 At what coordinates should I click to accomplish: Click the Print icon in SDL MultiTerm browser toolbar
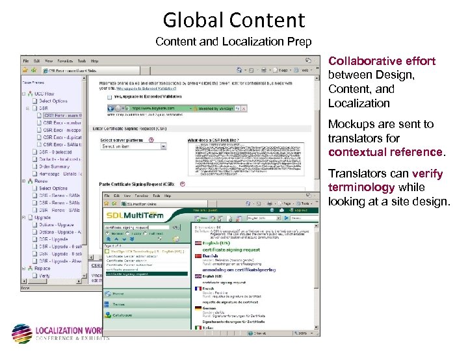tap(270, 203)
